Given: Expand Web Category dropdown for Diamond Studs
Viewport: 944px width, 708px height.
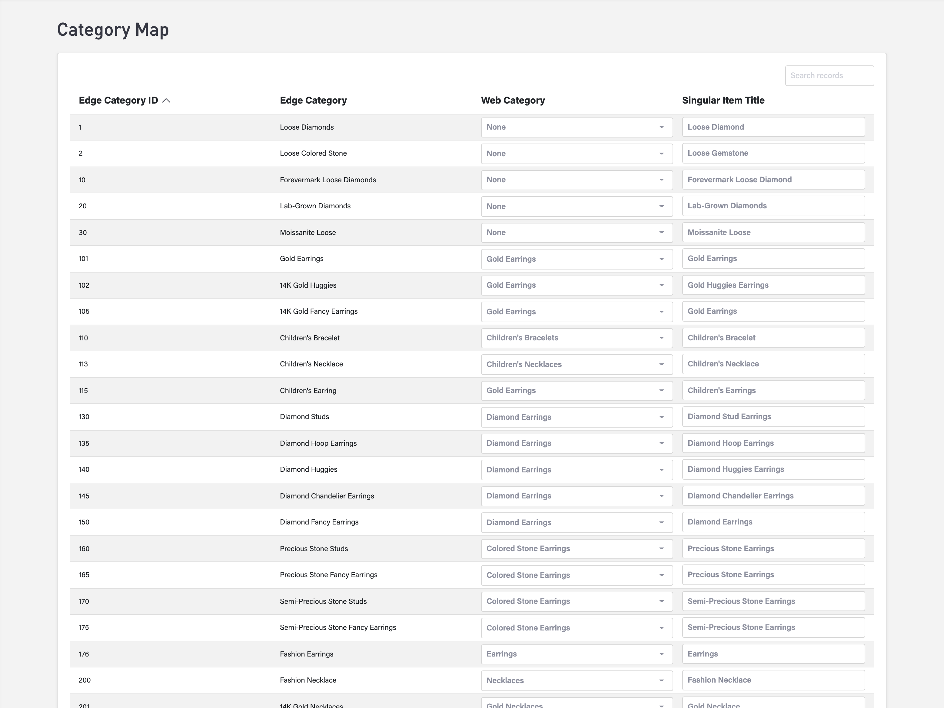Looking at the screenshot, I should coord(576,417).
